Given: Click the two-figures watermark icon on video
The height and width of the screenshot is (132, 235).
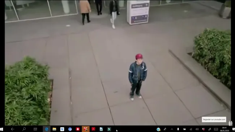Looking at the screenshot, I should [231, 123].
